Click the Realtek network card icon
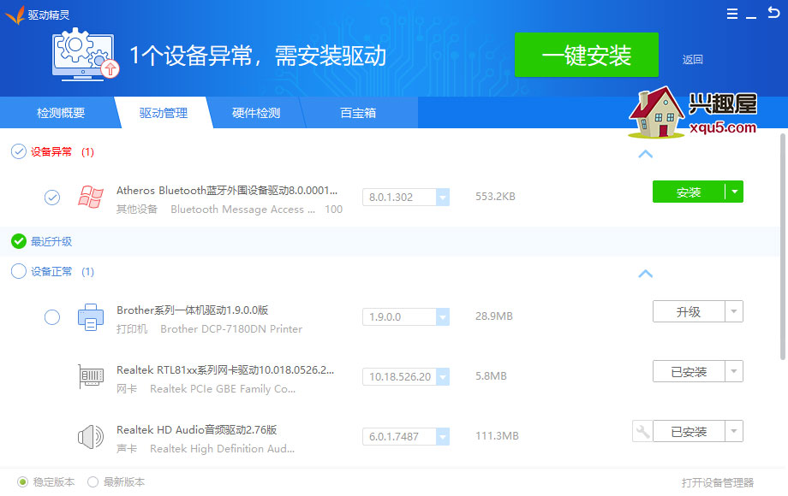The width and height of the screenshot is (788, 496). tap(91, 376)
